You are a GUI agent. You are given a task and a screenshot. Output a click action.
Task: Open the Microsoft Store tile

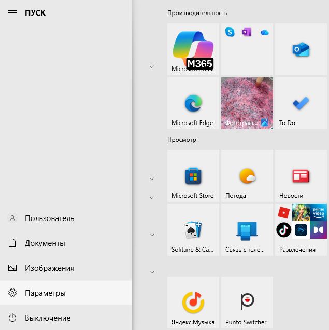click(193, 176)
